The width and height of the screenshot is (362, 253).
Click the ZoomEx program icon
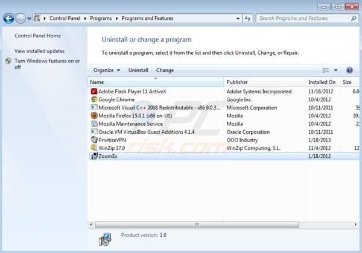94,156
